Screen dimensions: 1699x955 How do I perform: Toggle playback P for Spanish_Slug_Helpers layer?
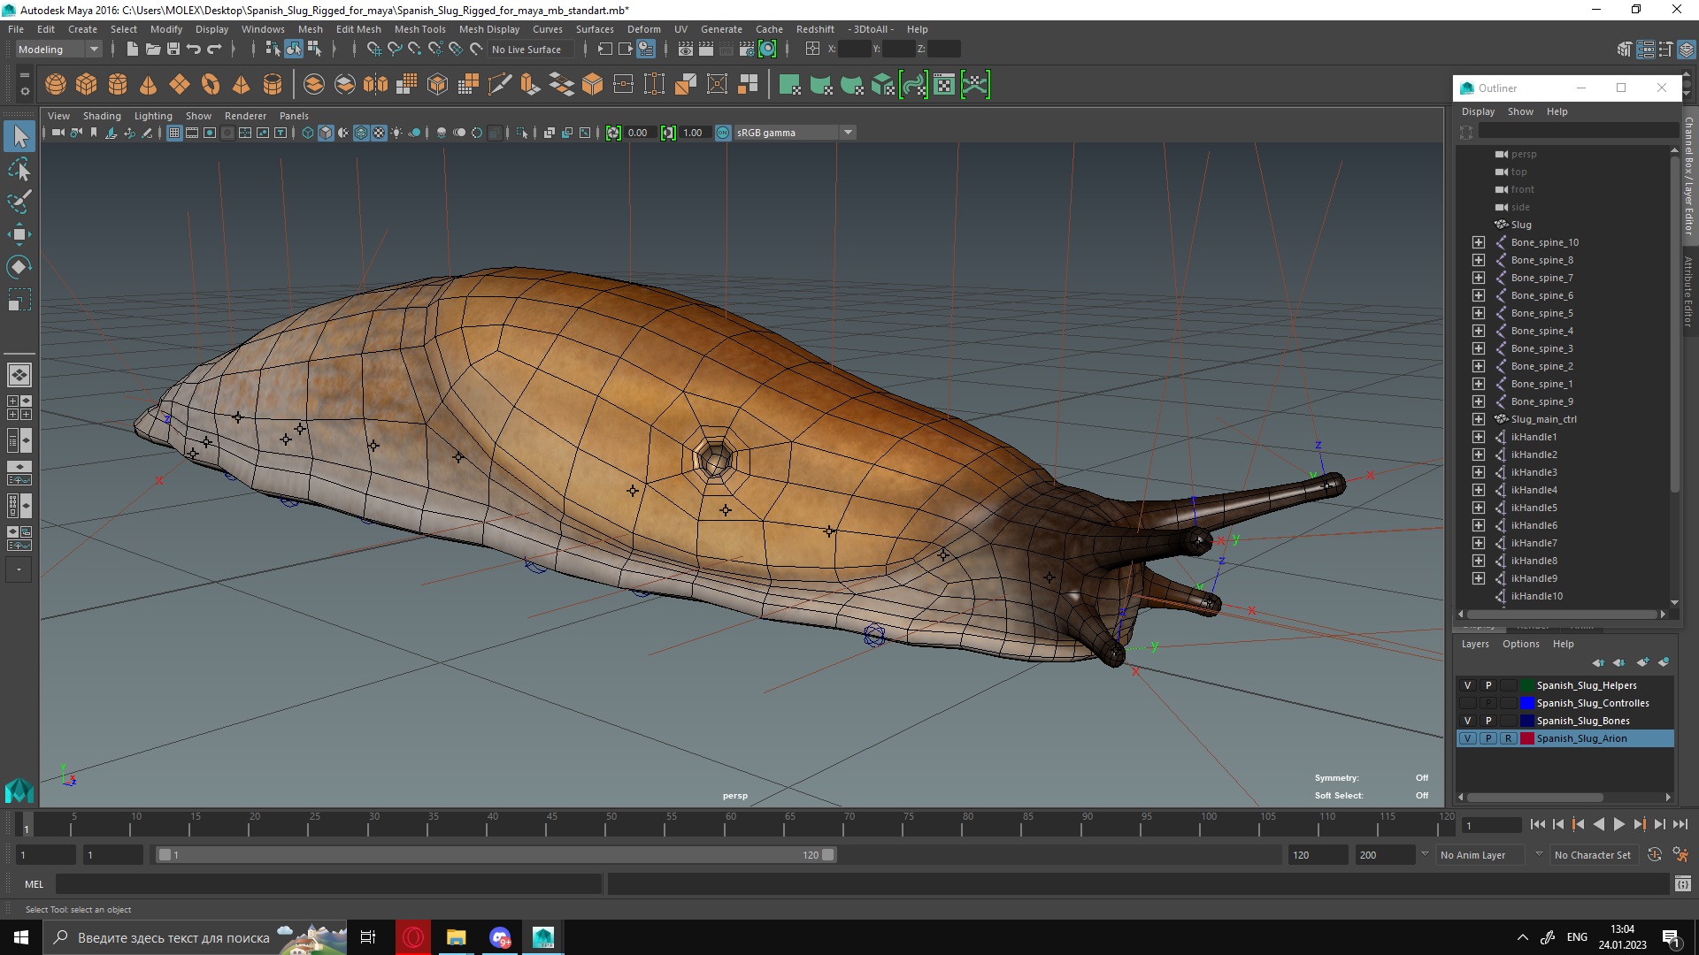pos(1488,685)
